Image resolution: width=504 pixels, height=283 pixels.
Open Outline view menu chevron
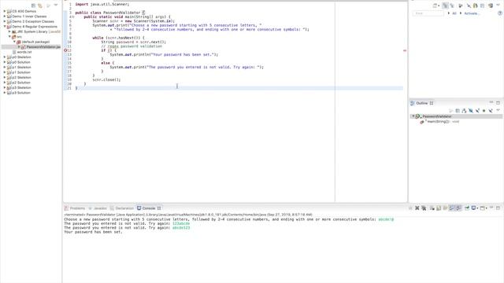click(498, 110)
